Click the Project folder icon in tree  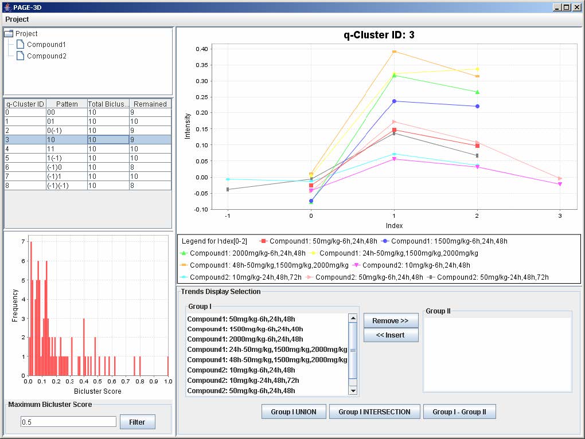9,34
